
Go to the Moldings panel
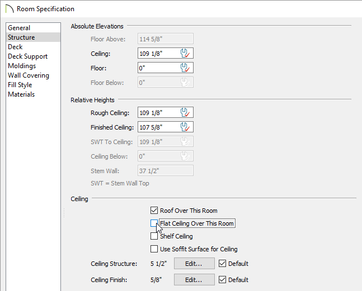click(x=34, y=66)
